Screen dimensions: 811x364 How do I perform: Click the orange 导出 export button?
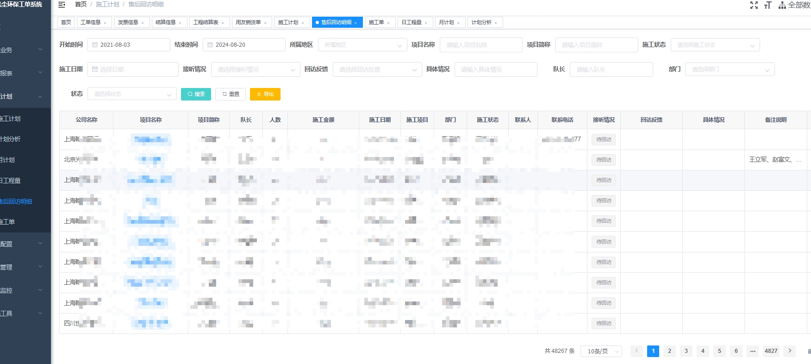pyautogui.click(x=265, y=94)
